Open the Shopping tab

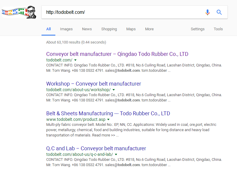tap(109, 29)
